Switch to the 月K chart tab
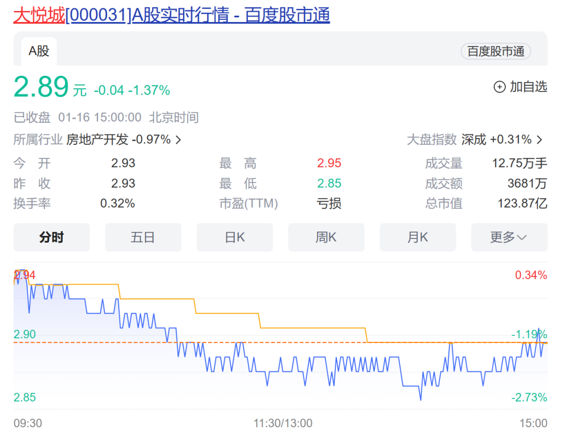This screenshot has height=434, width=565. 417,237
